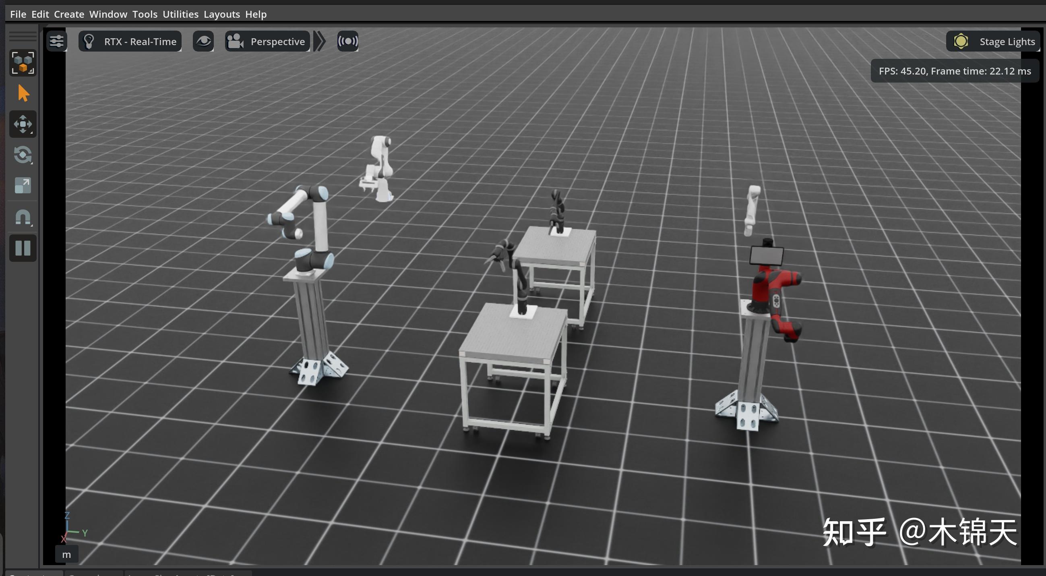Screen dimensions: 1046x576
Task: Activate the Move tool in the left toolbar
Action: point(23,124)
